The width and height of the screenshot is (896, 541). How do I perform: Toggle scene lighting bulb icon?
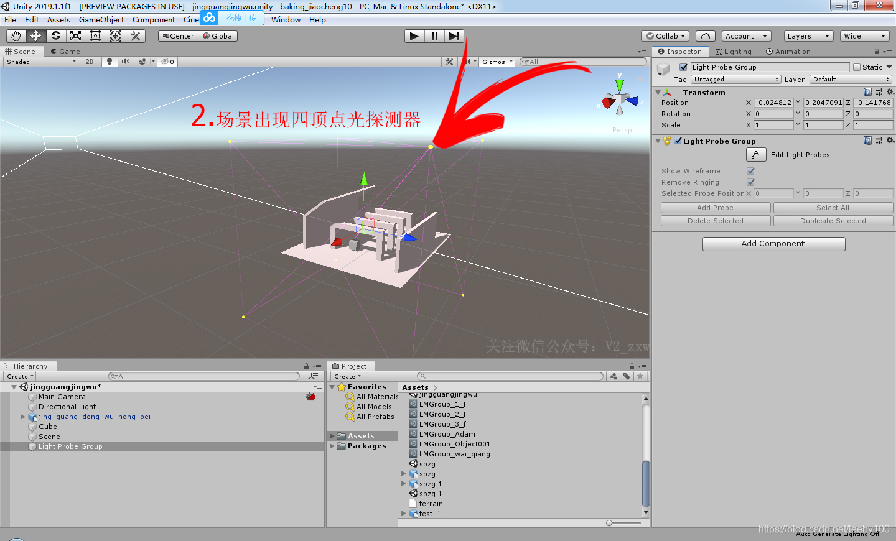pyautogui.click(x=110, y=62)
